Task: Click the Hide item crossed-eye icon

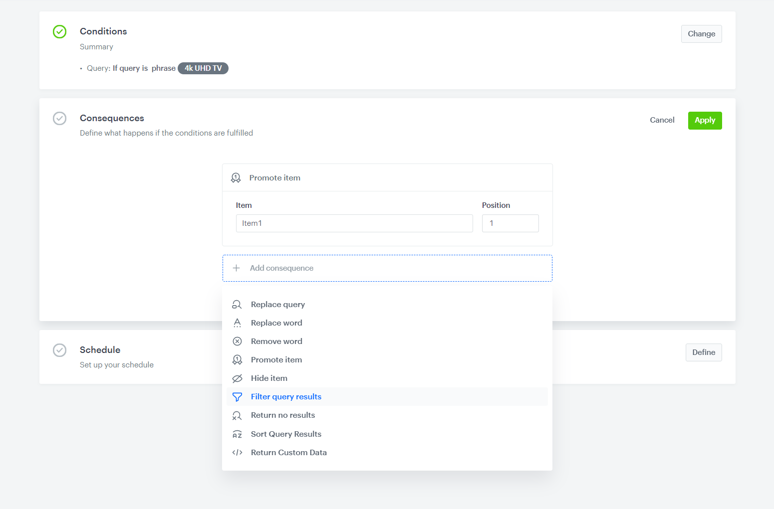Action: tap(237, 378)
